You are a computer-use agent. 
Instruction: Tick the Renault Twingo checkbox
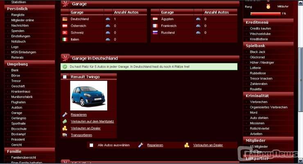65,76
